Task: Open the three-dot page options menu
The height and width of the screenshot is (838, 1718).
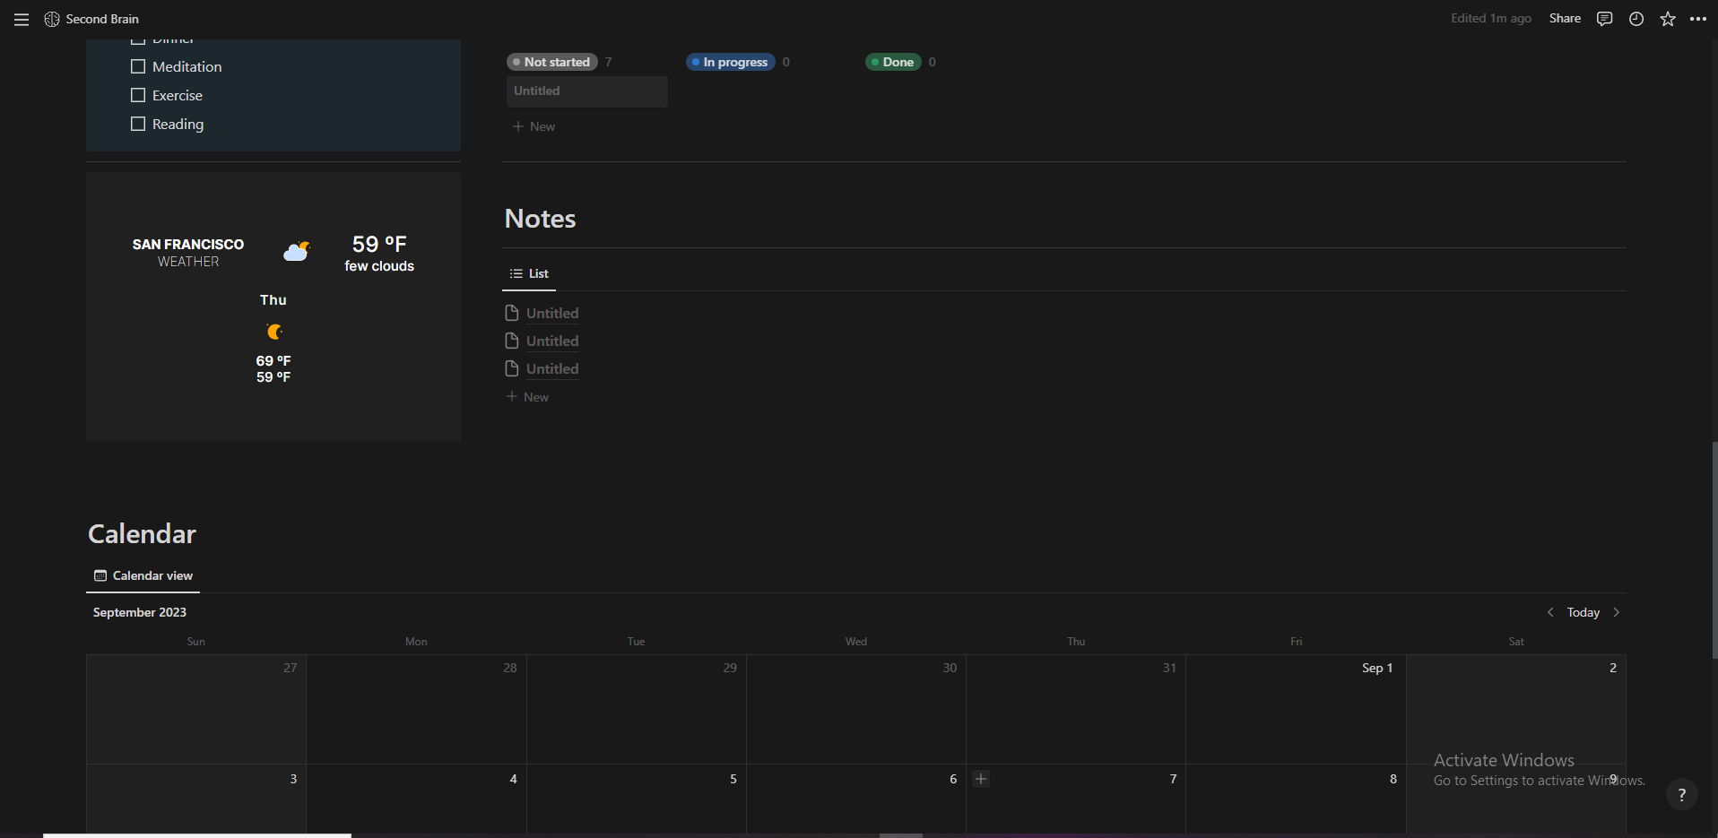Action: 1698,19
